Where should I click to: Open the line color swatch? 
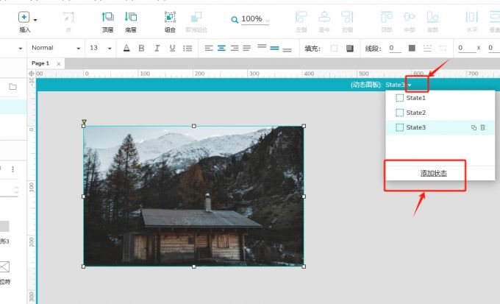point(412,49)
